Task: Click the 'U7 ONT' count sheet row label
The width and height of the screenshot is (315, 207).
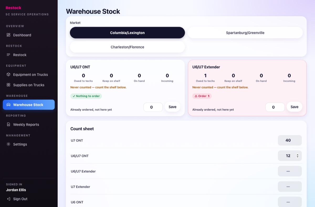Action: pos(77,140)
